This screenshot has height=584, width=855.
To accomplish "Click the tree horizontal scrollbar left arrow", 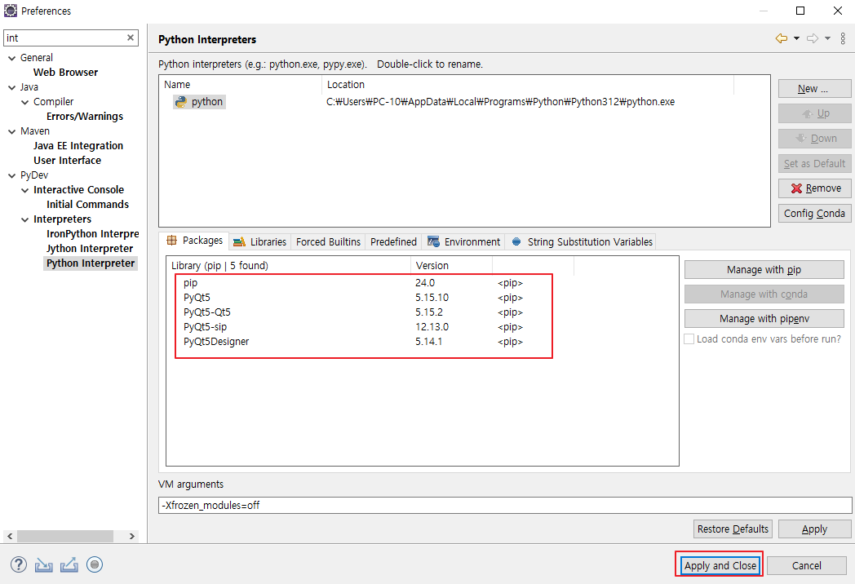I will pyautogui.click(x=10, y=537).
